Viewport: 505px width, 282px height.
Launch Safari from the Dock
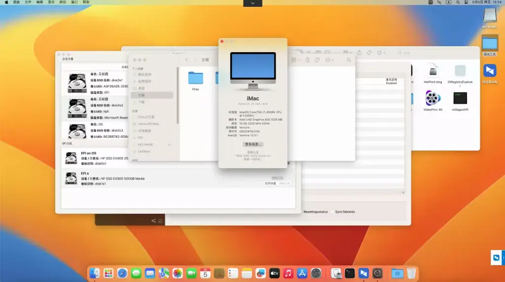(122, 273)
